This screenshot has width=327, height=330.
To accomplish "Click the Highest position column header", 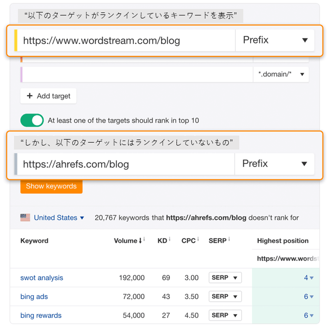I will [283, 241].
